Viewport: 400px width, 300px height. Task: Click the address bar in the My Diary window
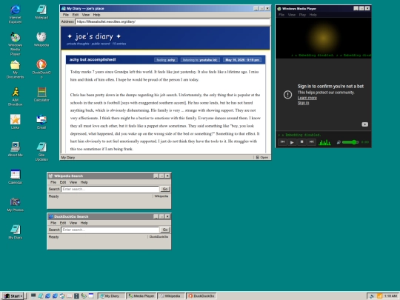point(173,21)
